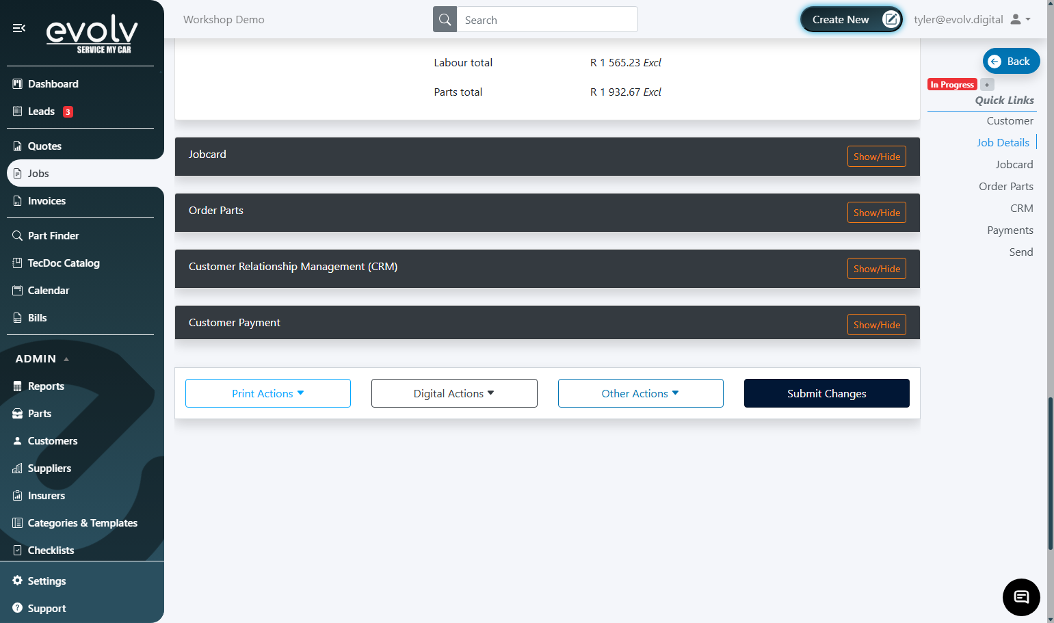The width and height of the screenshot is (1054, 623).
Task: Click the TecDoc Catalog icon
Action: coord(18,263)
